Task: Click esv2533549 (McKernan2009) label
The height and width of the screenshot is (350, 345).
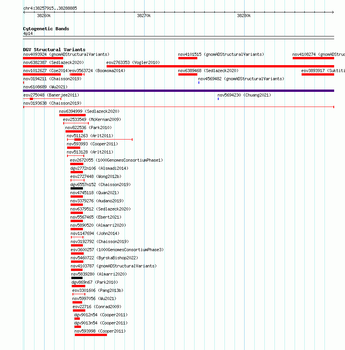Action: pyautogui.click(x=92, y=119)
